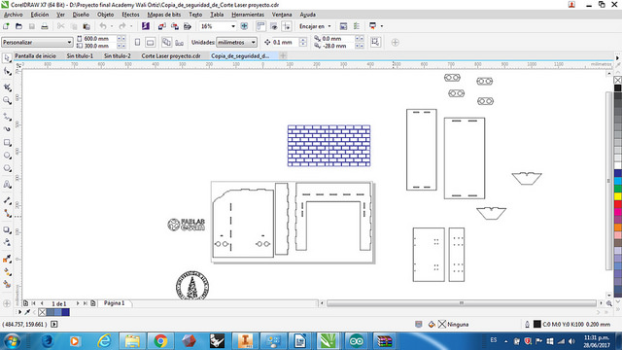Switch to Sin título-1 tab
This screenshot has width=622, height=350.
(x=80, y=56)
